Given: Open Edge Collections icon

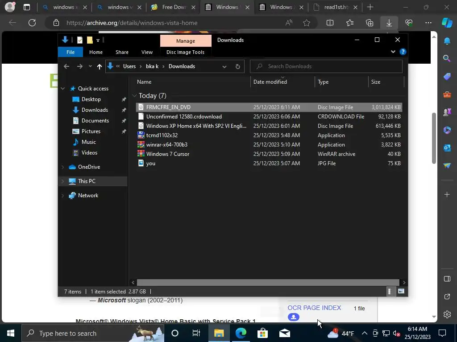Looking at the screenshot, I should point(370,23).
